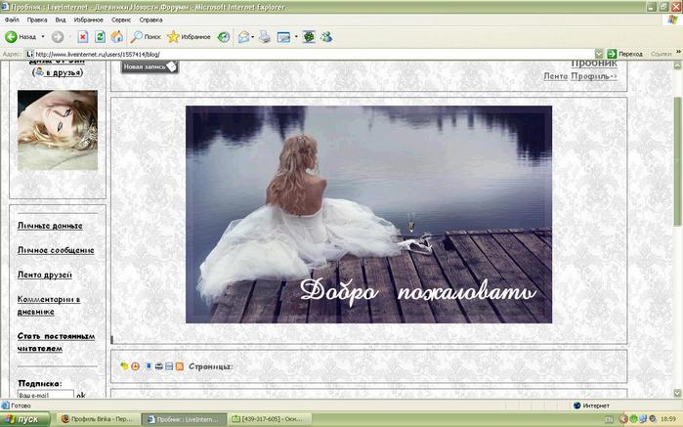Click the blue bookmark icon beside Страницы
Screen dimensions: 683x427
(x=149, y=366)
